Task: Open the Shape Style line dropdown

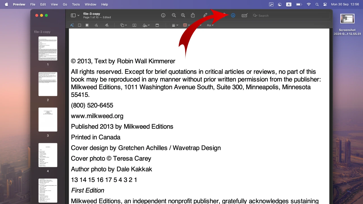Action: (x=175, y=25)
